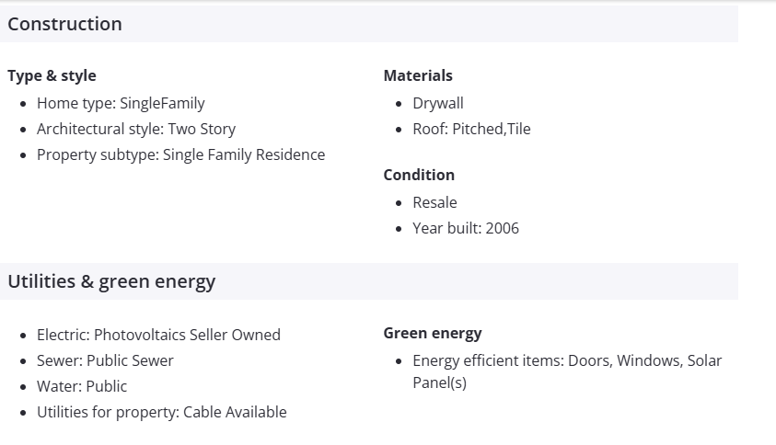776x445 pixels.
Task: Click Year built: 2006 text
Action: [x=466, y=228]
